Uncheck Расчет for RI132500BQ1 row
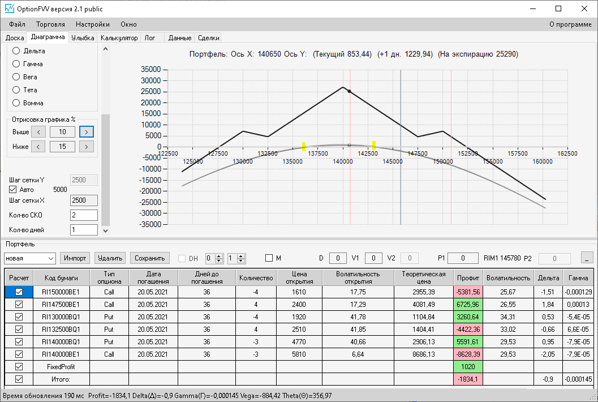The height and width of the screenshot is (402, 598). pyautogui.click(x=19, y=329)
